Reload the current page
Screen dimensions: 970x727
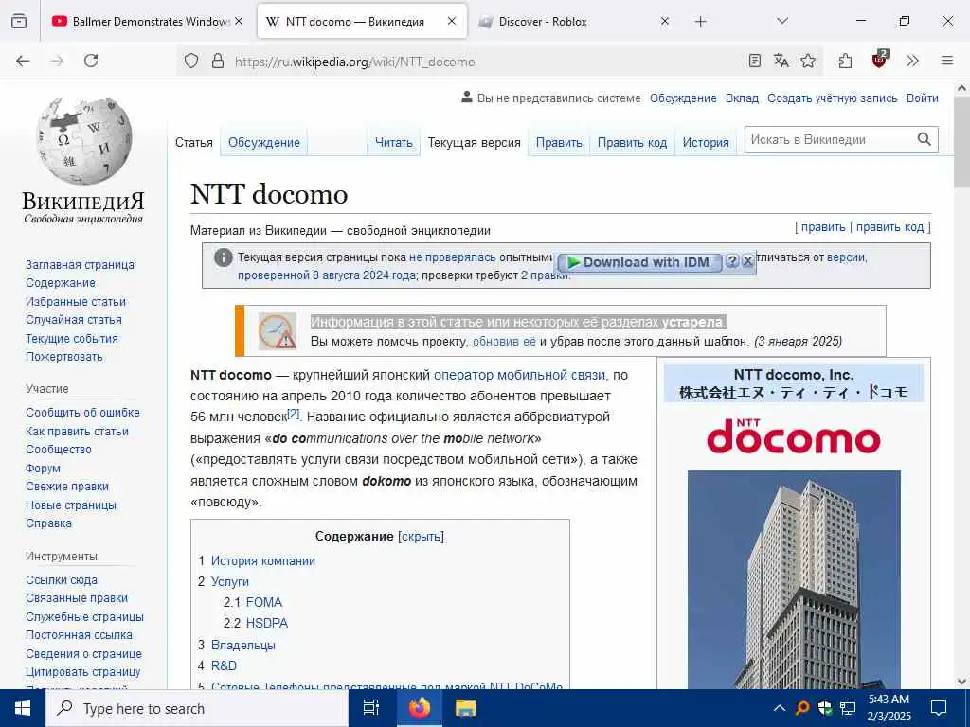tap(91, 61)
